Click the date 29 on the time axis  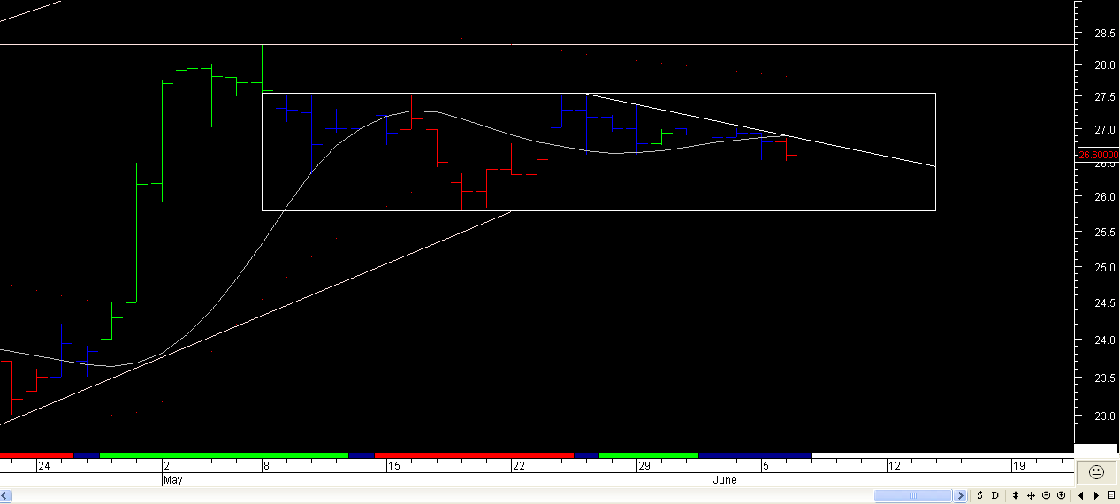click(x=644, y=466)
